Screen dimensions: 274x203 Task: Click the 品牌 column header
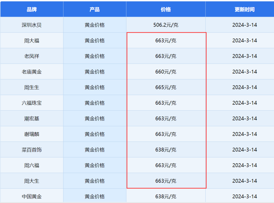pyautogui.click(x=32, y=10)
